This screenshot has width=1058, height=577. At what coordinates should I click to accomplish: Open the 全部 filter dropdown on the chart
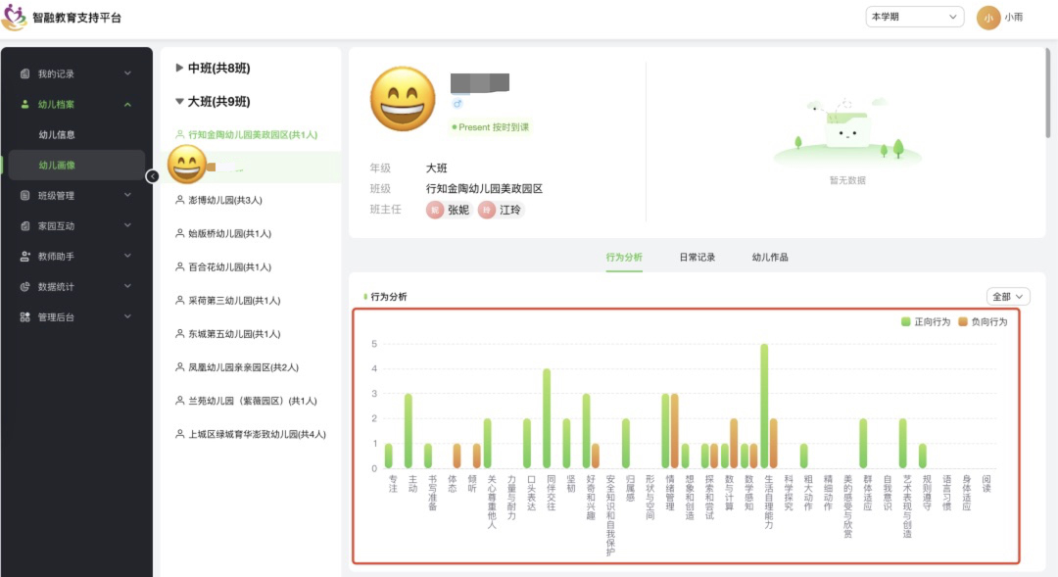point(1009,295)
